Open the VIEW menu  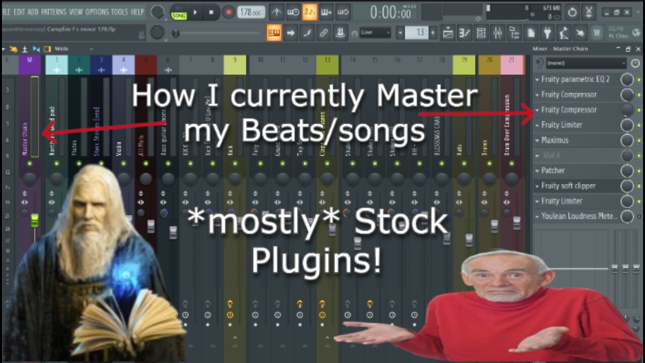tap(76, 12)
